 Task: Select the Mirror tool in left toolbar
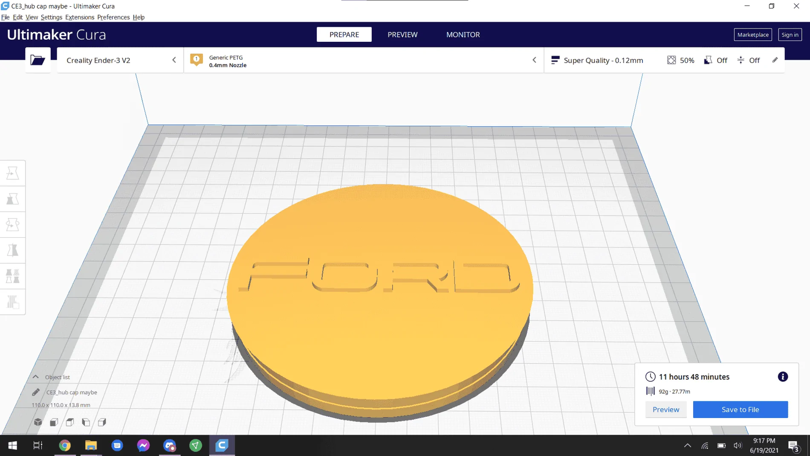pyautogui.click(x=13, y=250)
